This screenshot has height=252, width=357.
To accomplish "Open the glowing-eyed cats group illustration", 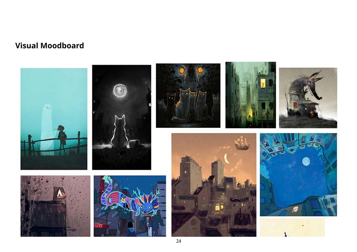I will click(x=188, y=96).
